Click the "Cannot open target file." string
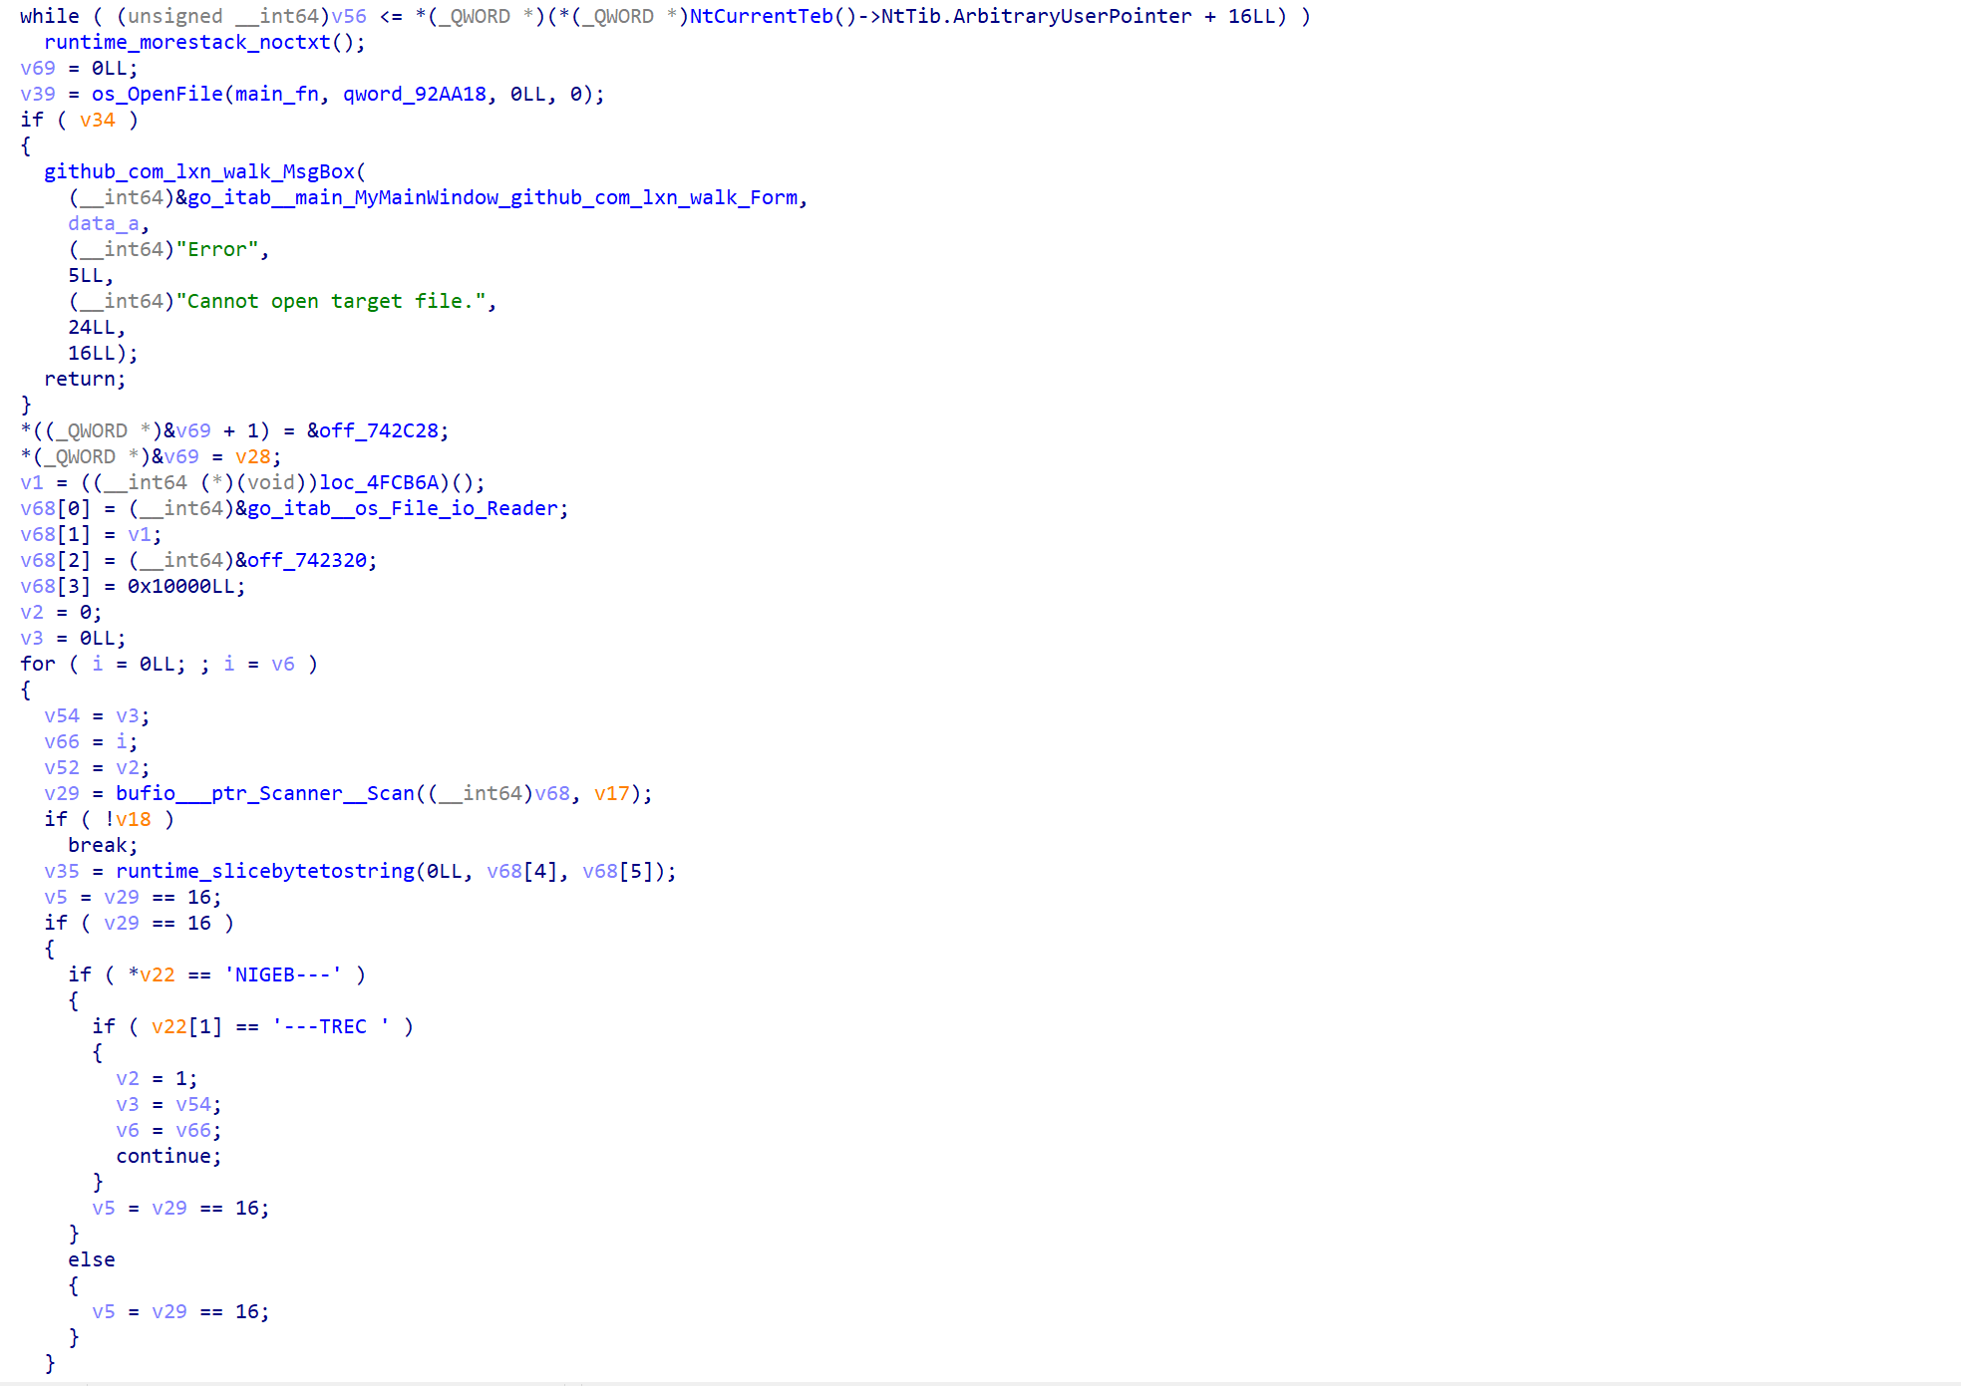Image resolution: width=1961 pixels, height=1386 pixels. tap(335, 301)
